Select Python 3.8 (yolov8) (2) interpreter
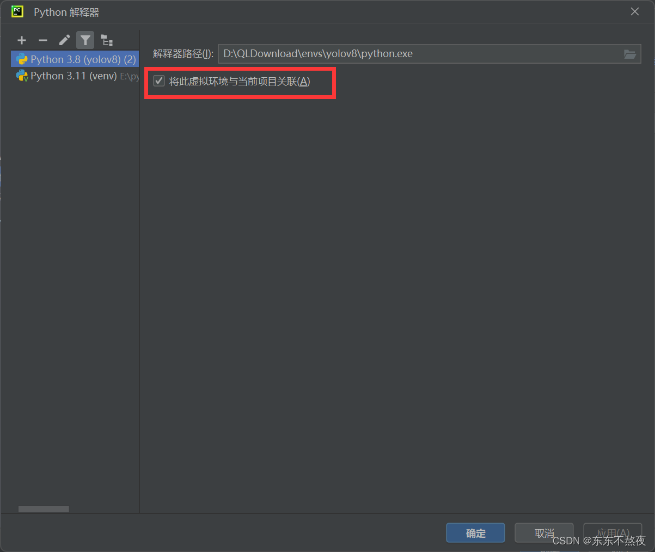Image resolution: width=655 pixels, height=552 pixels. (75, 59)
